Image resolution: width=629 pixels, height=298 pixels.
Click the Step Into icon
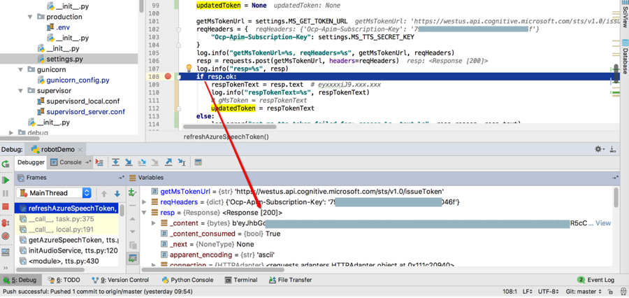click(129, 162)
